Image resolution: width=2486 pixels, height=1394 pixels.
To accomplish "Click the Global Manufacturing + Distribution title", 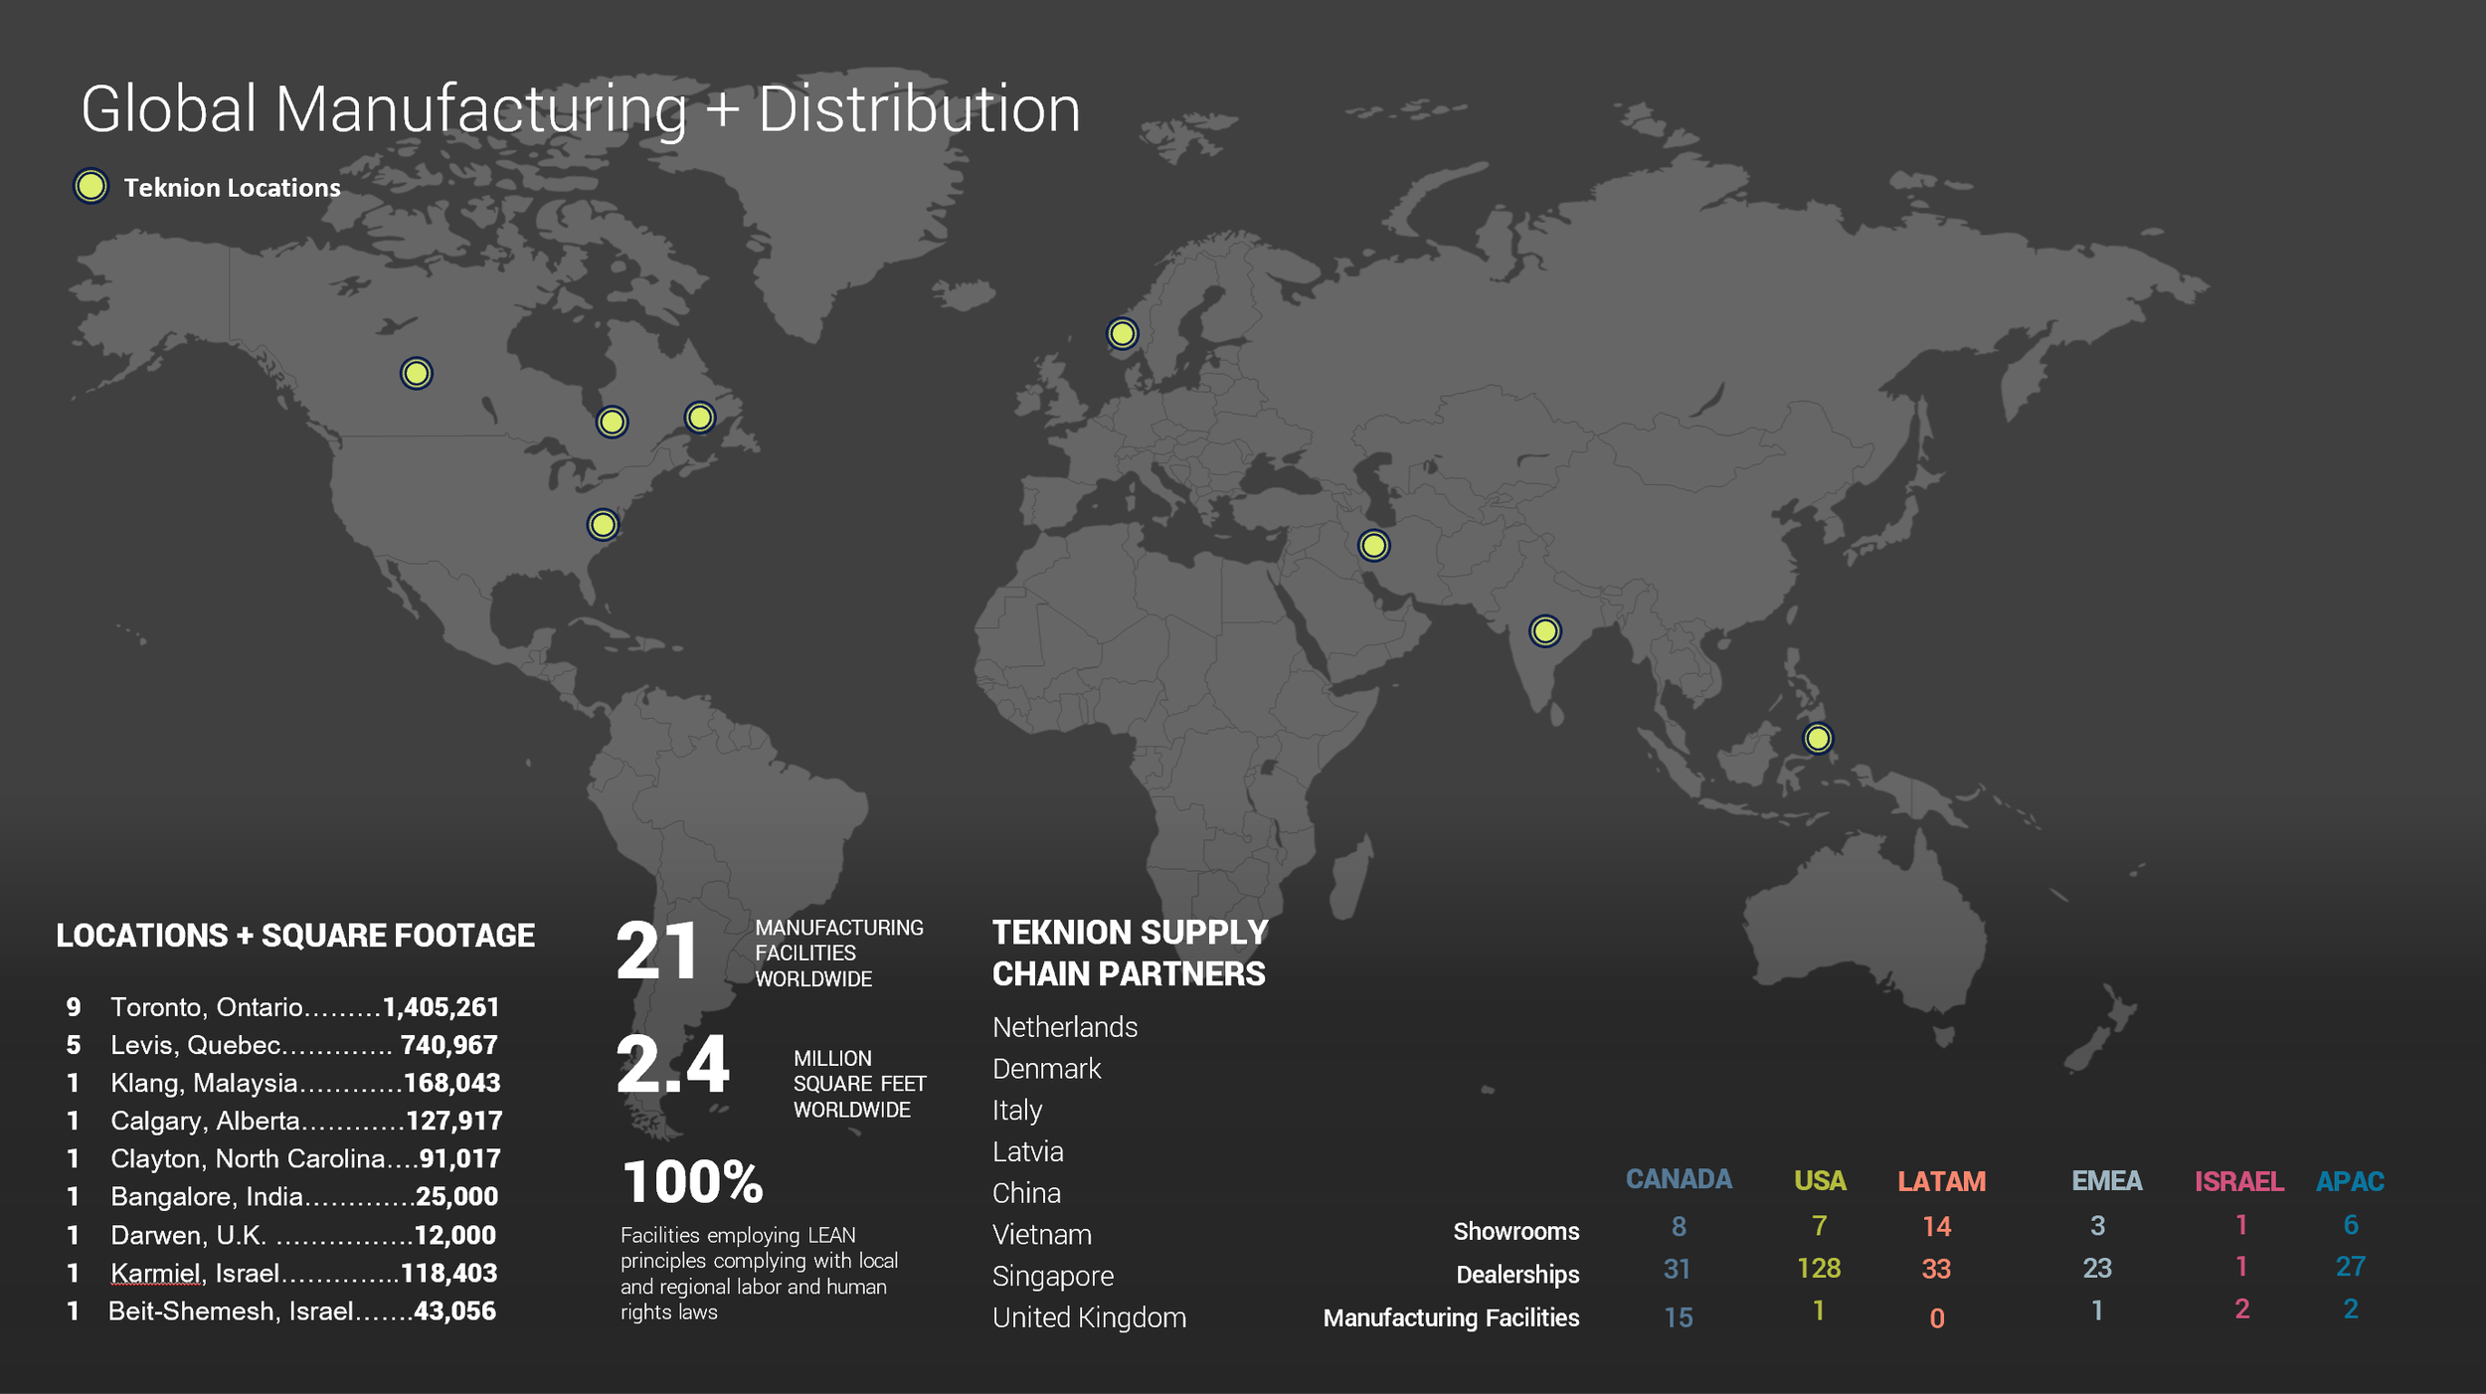I will coord(580,108).
